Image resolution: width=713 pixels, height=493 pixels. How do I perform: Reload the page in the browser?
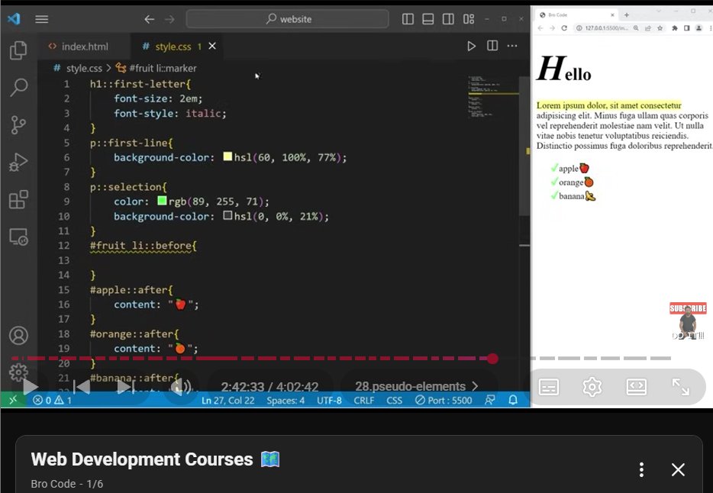pos(564,28)
